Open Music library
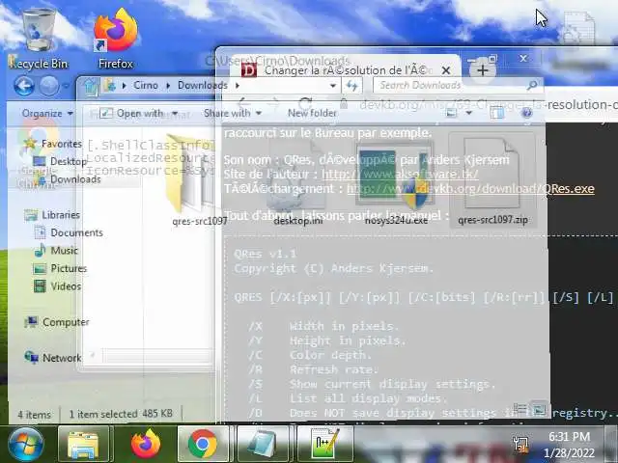The height and width of the screenshot is (463, 618). pos(56,251)
